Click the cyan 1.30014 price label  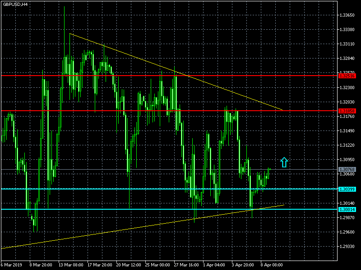coord(347,209)
